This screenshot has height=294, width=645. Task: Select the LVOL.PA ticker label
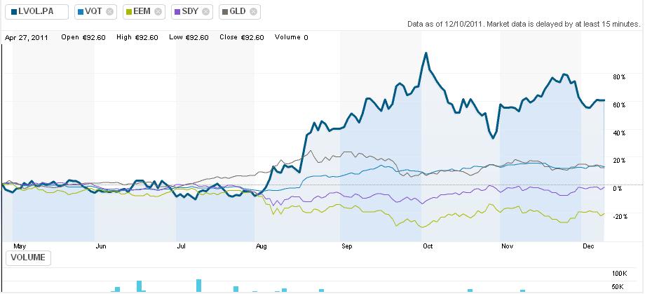point(35,12)
